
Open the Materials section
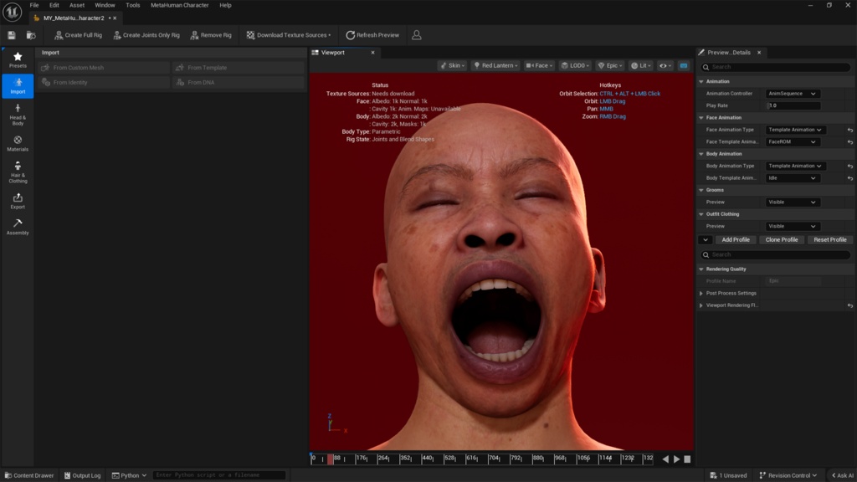[18, 143]
